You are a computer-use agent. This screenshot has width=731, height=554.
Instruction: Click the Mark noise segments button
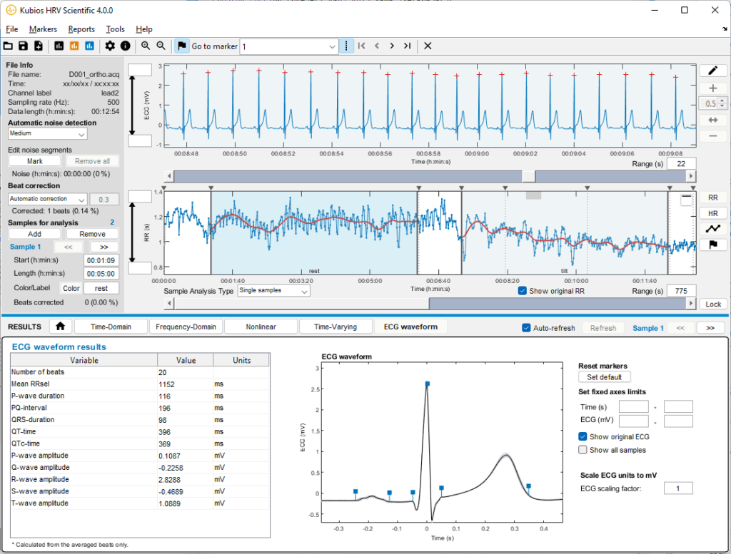34,161
